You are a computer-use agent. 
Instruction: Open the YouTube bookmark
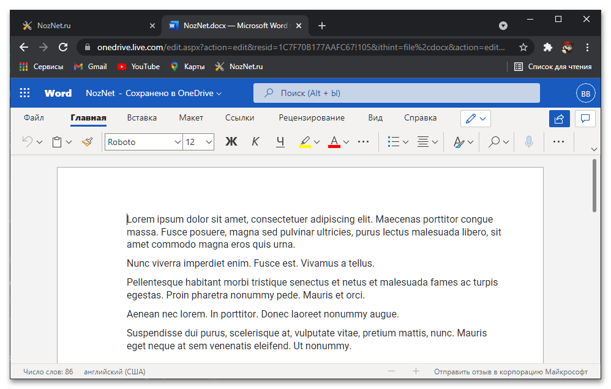click(138, 67)
